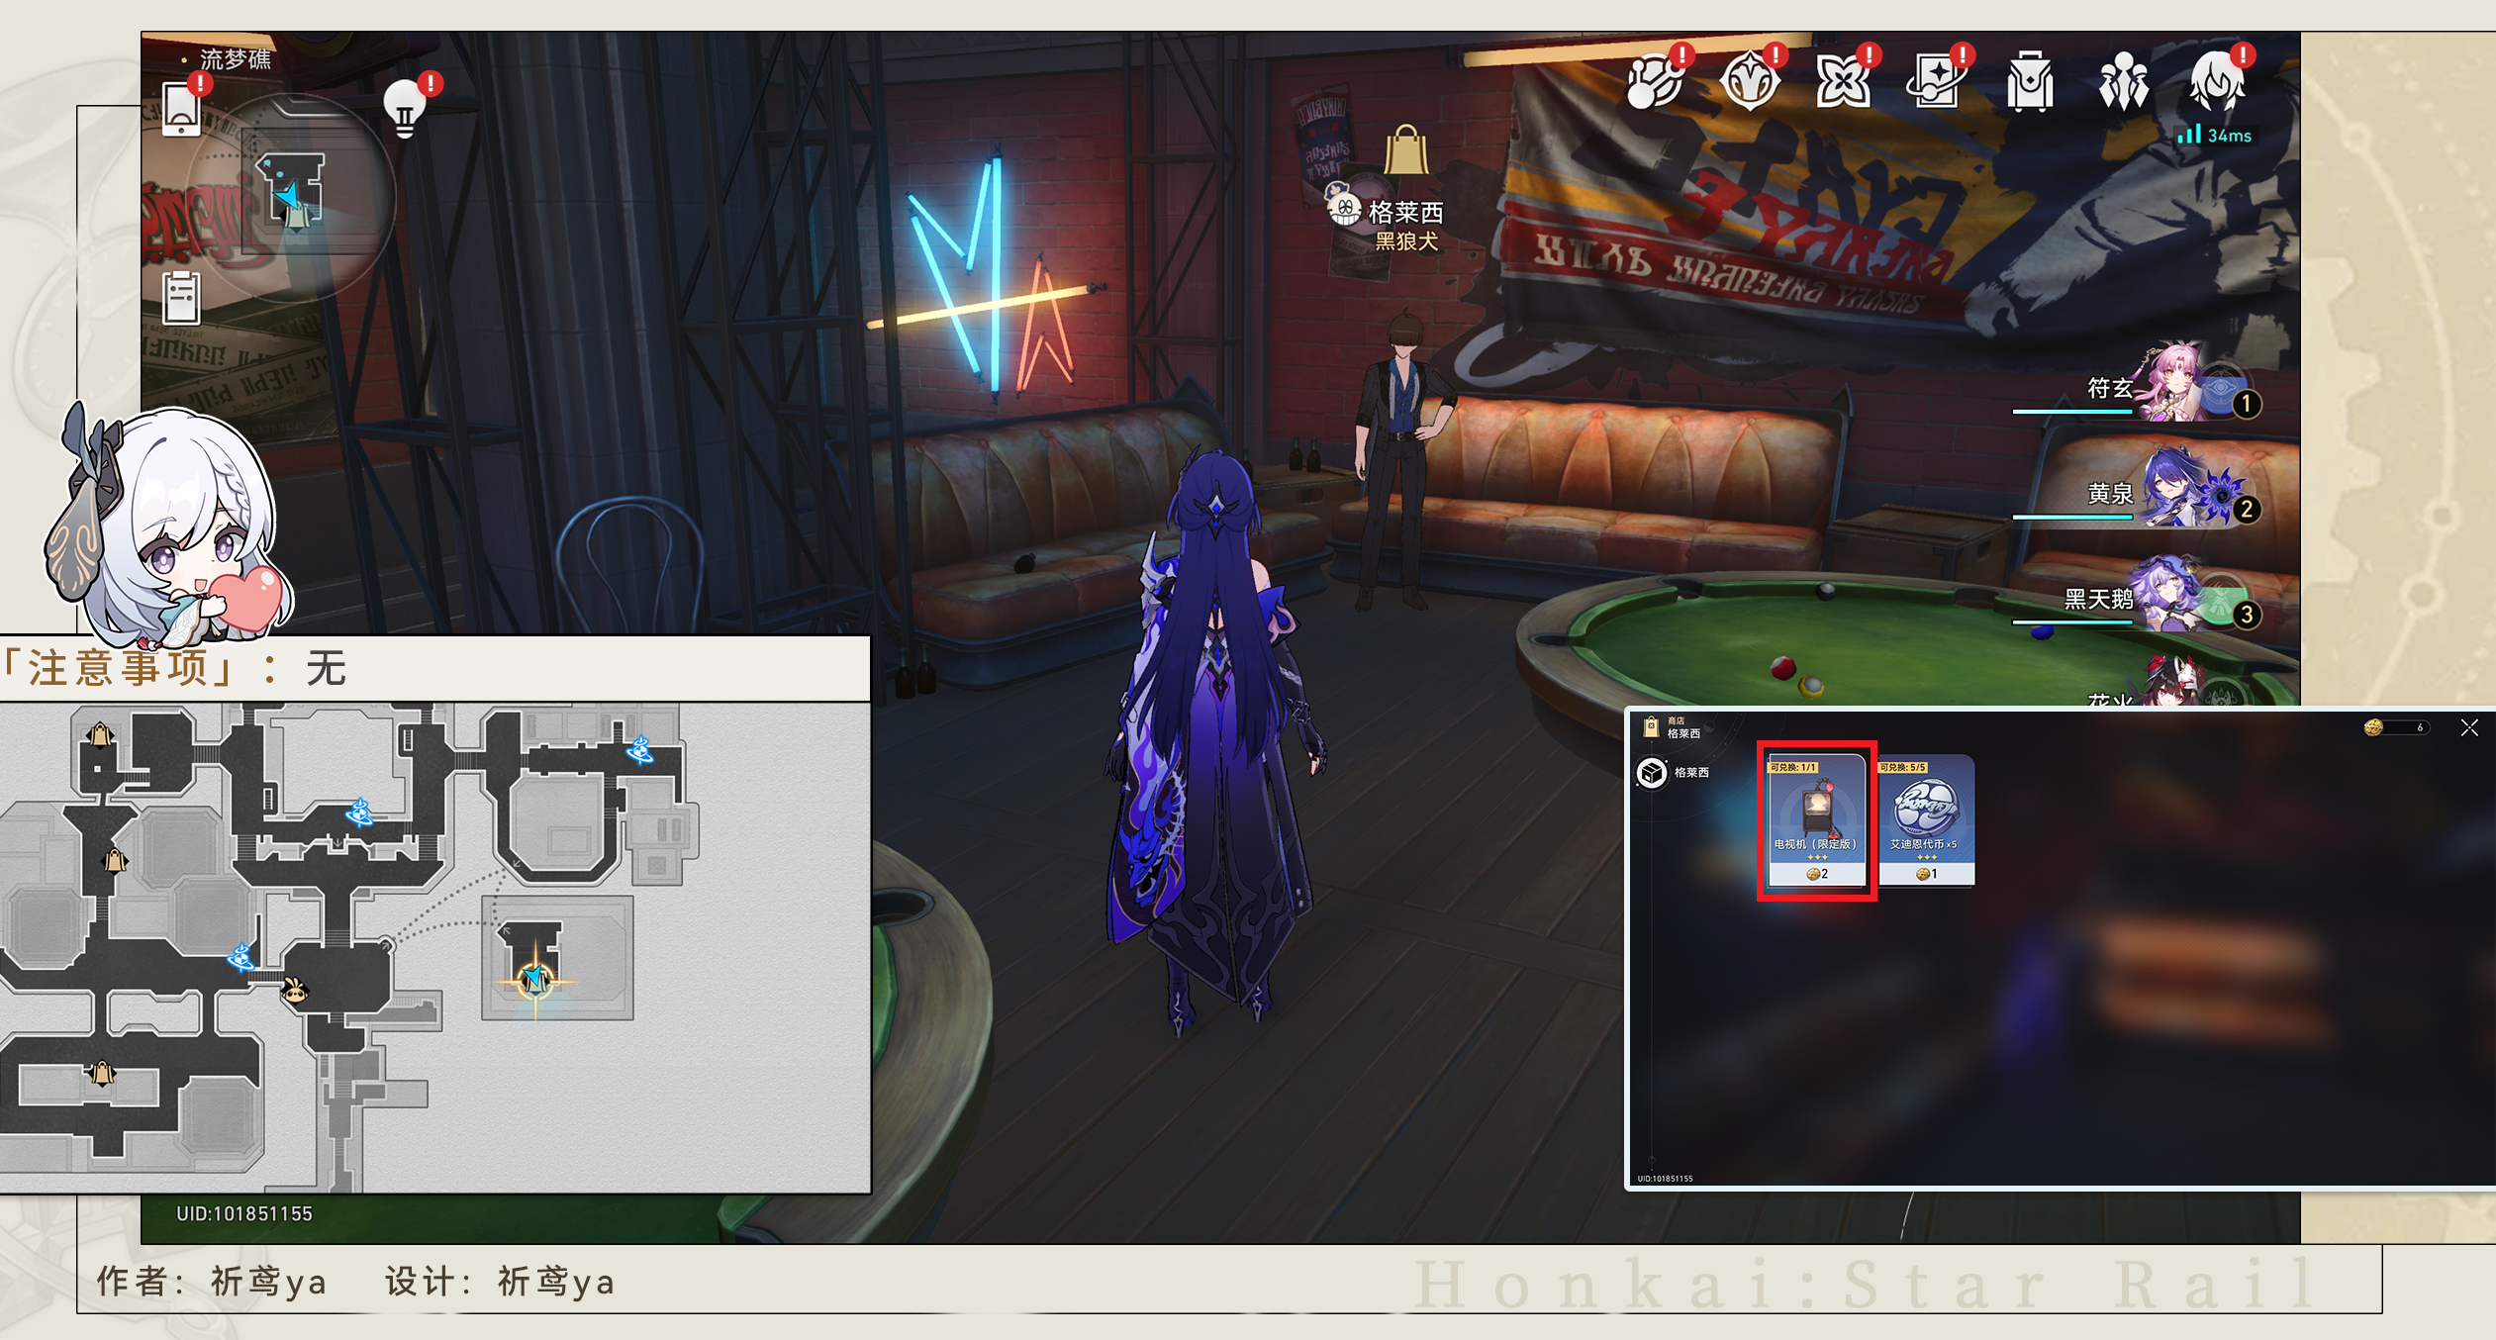Screen dimensions: 2496x1340
Task: Click the rabbit-face marker on the map
Action: [x=294, y=990]
